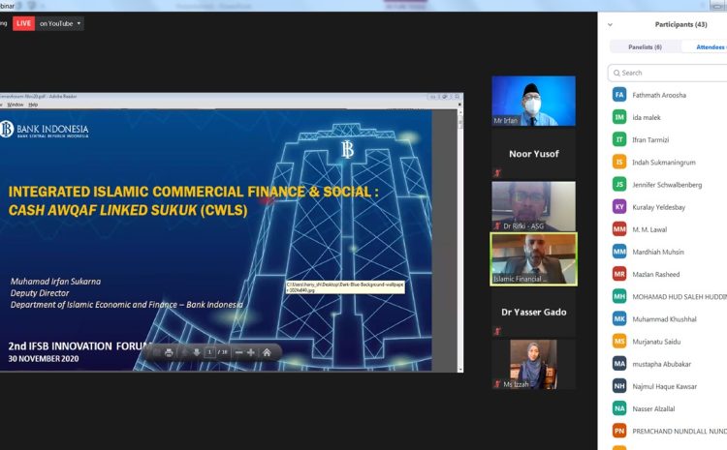Go to next page with the down arrow icon
727x450 pixels.
coord(197,353)
